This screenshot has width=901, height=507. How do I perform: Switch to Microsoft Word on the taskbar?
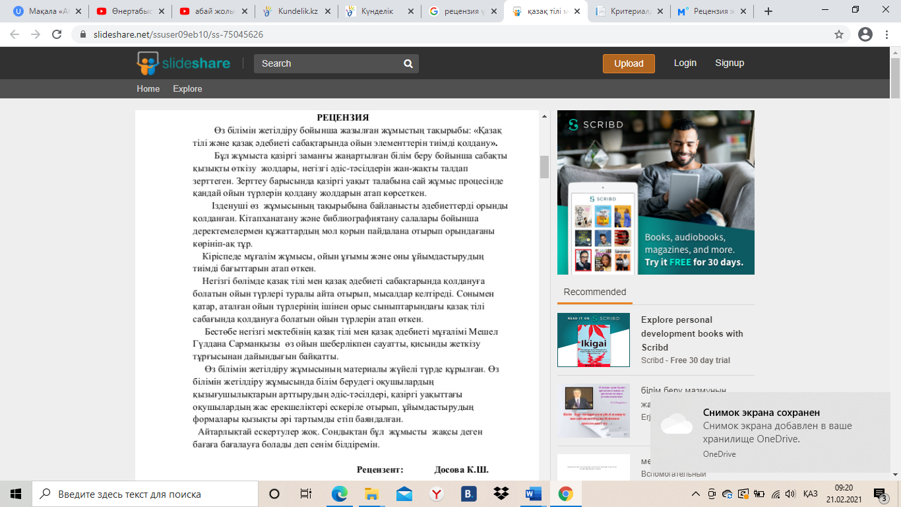533,494
